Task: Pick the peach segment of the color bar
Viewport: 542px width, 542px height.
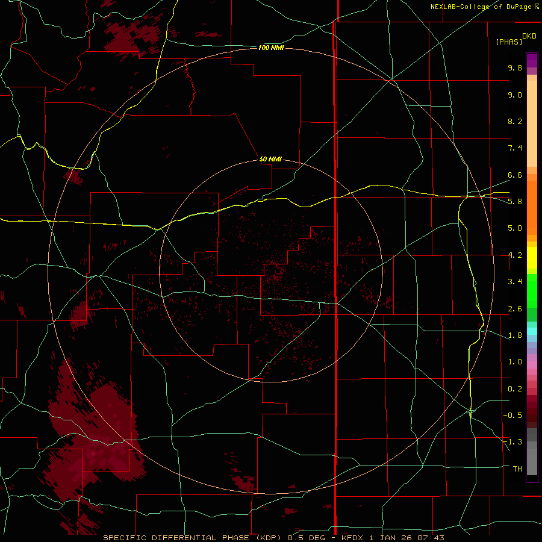Action: point(532,121)
